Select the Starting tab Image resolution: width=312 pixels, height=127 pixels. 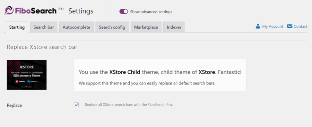tap(17, 27)
